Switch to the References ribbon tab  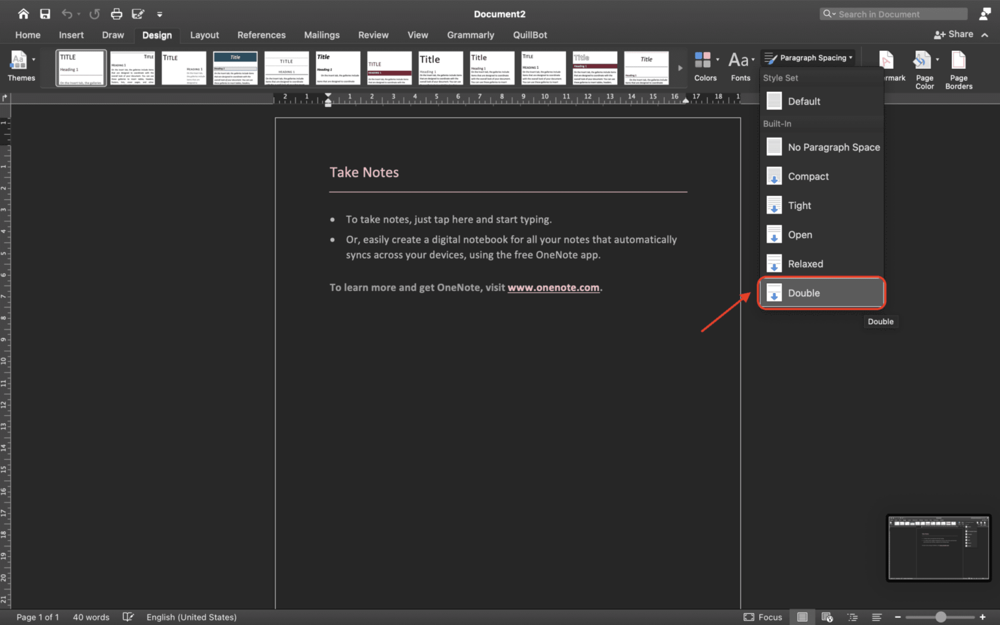(x=261, y=35)
